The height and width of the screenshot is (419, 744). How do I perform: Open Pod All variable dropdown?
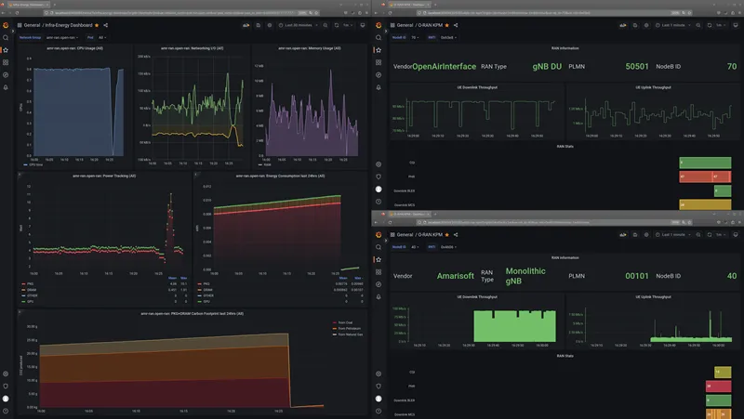pos(102,37)
